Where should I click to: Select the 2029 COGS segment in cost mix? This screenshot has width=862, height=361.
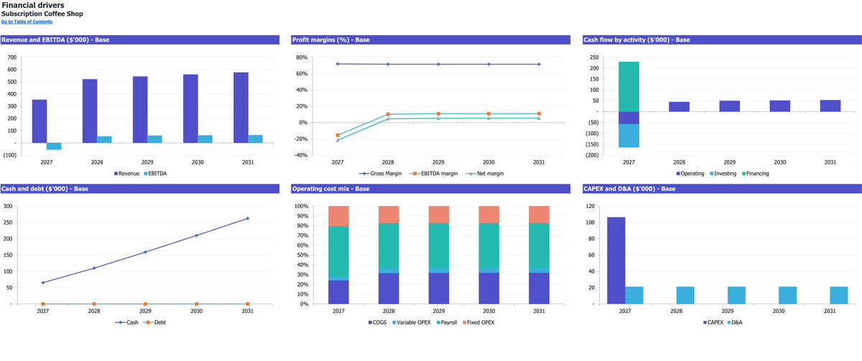click(439, 289)
